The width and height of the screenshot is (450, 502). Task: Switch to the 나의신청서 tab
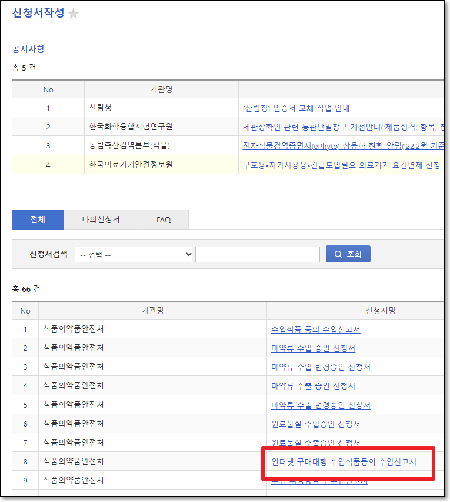click(x=101, y=220)
